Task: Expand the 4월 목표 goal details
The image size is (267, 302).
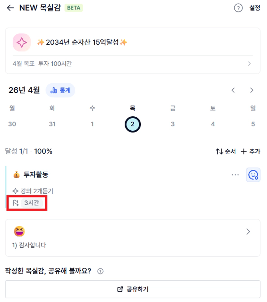Action: [249, 64]
